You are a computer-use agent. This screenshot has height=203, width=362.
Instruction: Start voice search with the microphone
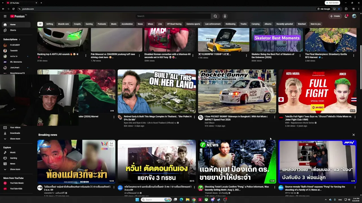(x=225, y=16)
